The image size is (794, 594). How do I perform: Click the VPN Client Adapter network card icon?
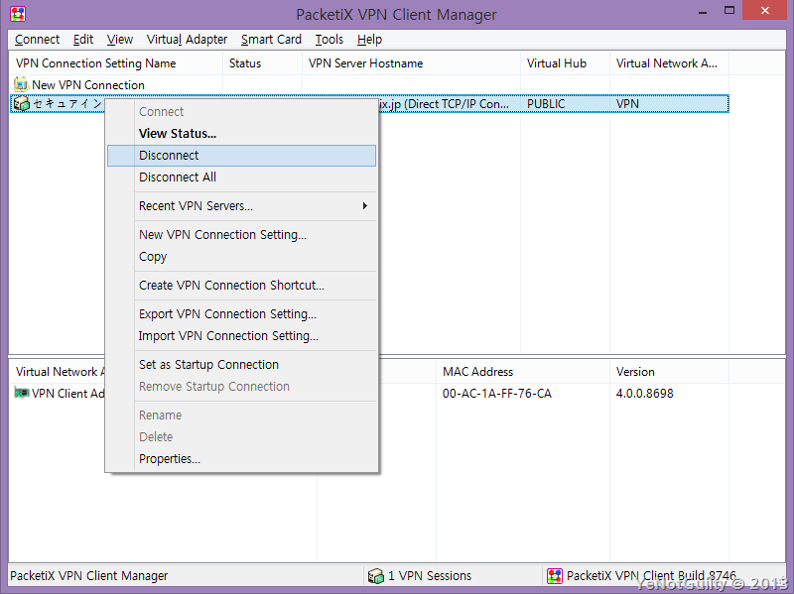[x=22, y=393]
